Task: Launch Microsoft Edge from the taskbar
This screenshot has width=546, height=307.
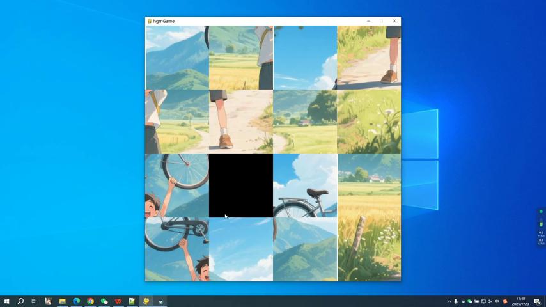Action: click(76, 301)
